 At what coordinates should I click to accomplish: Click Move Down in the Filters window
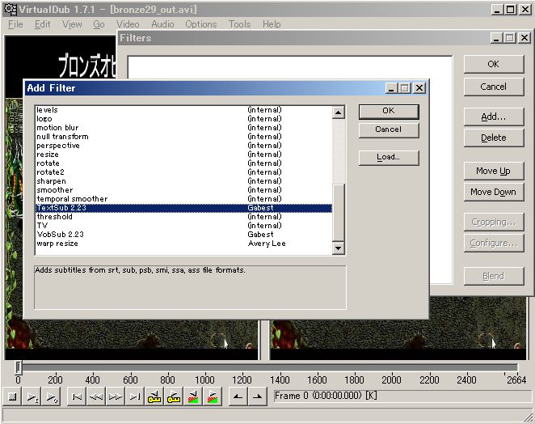pyautogui.click(x=493, y=192)
